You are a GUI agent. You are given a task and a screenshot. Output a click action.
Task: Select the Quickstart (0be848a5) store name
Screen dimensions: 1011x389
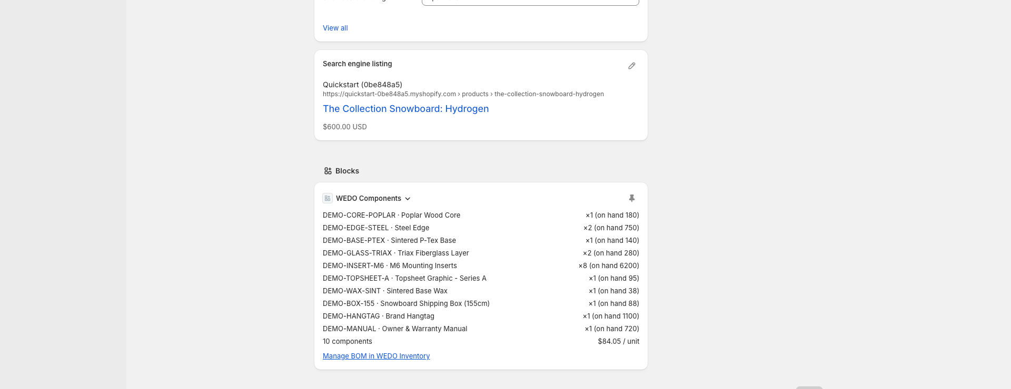click(362, 85)
